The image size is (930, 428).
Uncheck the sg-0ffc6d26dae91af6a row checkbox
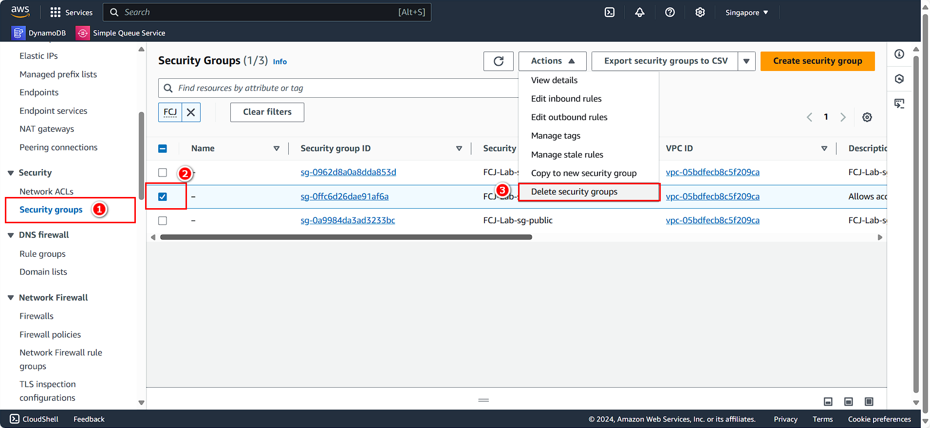point(163,197)
